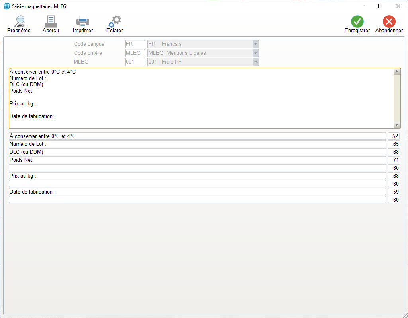Click the size field showing 52

coord(394,136)
